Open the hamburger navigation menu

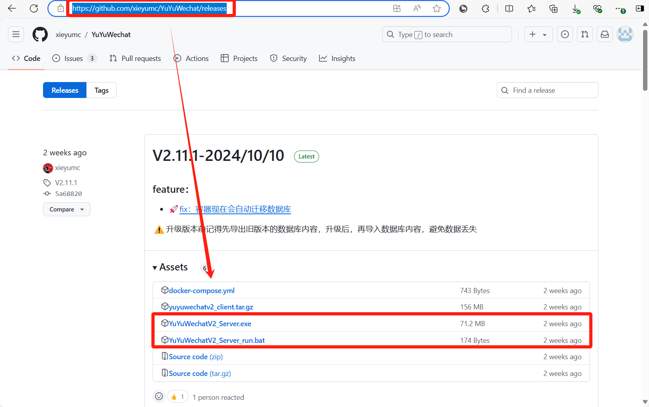tap(16, 35)
